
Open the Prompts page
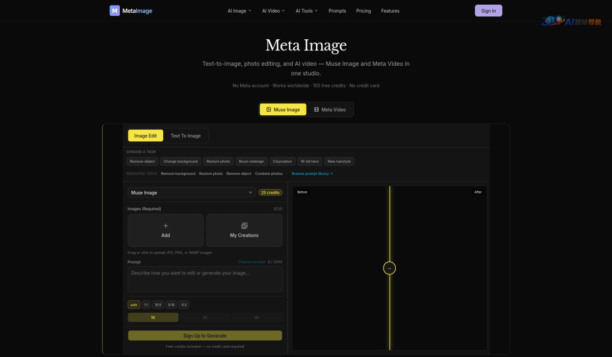pyautogui.click(x=337, y=11)
